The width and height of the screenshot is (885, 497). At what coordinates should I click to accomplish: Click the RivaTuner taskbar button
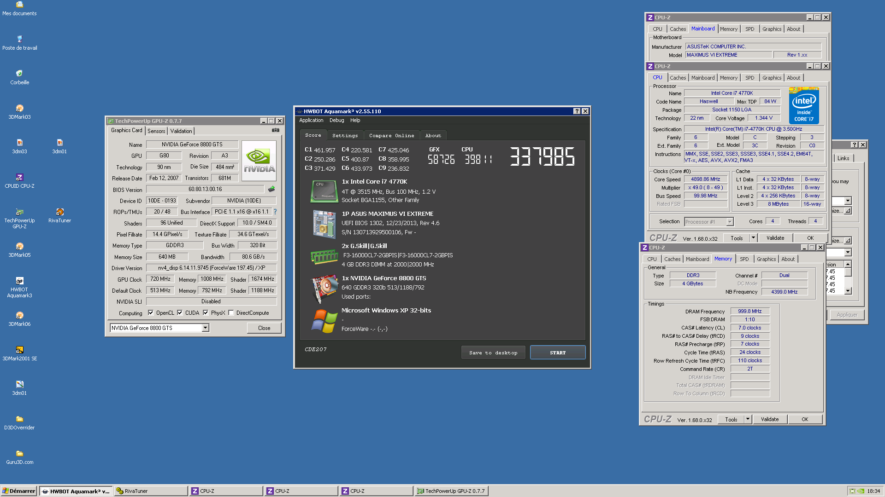click(x=151, y=491)
